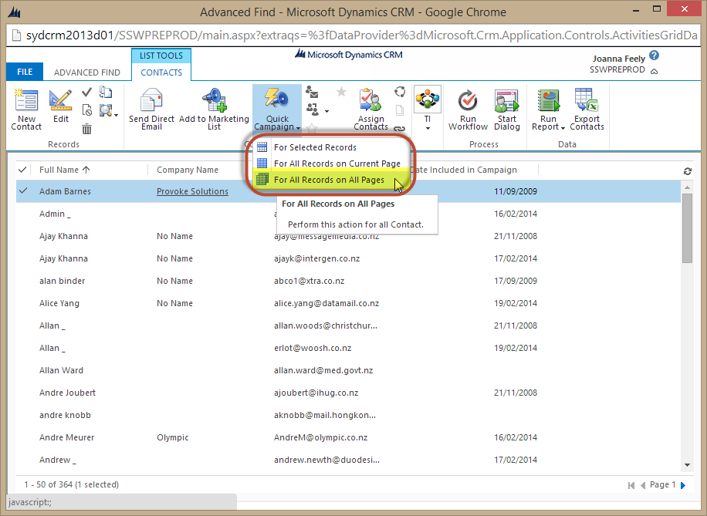The image size is (707, 516).
Task: Click the Run Workflow icon
Action: click(468, 103)
